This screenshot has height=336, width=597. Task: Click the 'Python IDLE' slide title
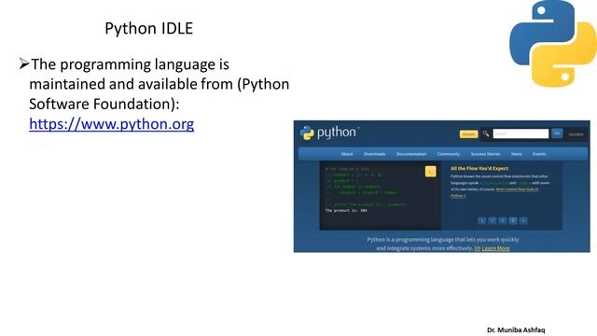click(x=149, y=29)
